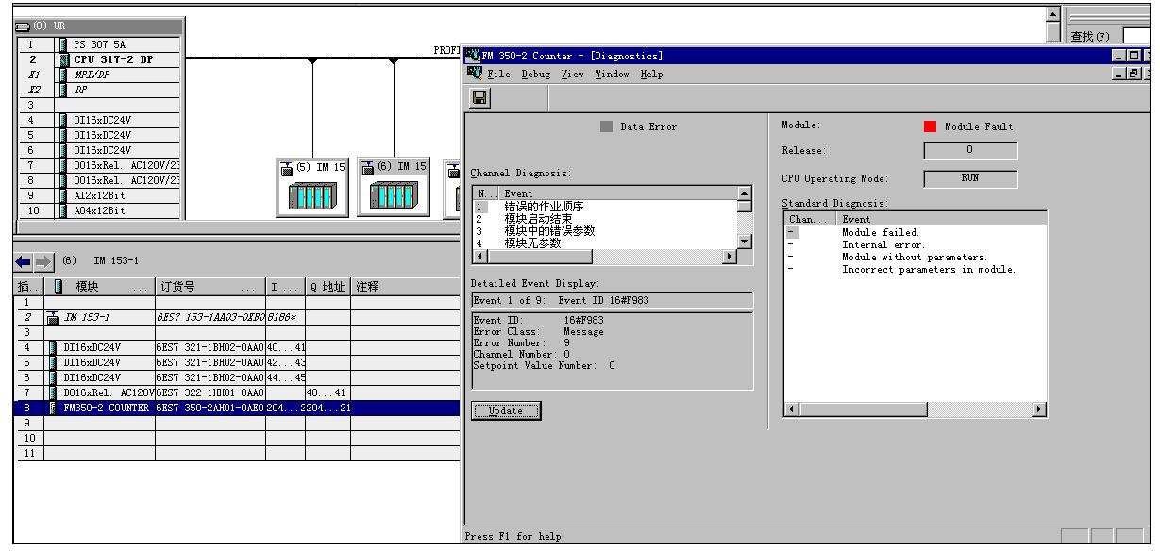Image resolution: width=1160 pixels, height=551 pixels.
Task: Open the File menu
Action: click(x=498, y=75)
